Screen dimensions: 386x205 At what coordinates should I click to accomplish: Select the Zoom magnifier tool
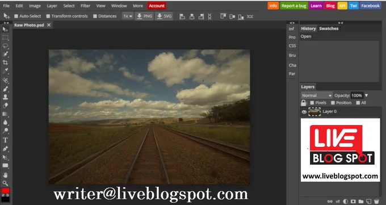click(5, 183)
